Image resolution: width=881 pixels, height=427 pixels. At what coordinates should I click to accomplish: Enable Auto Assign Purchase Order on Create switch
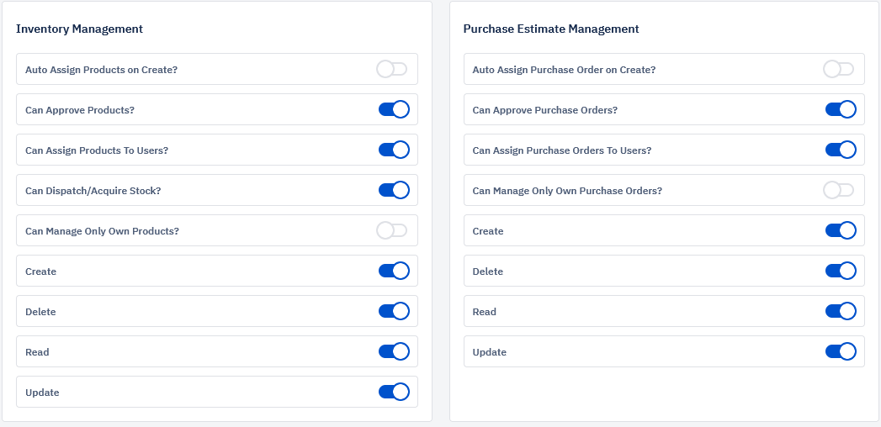point(839,69)
